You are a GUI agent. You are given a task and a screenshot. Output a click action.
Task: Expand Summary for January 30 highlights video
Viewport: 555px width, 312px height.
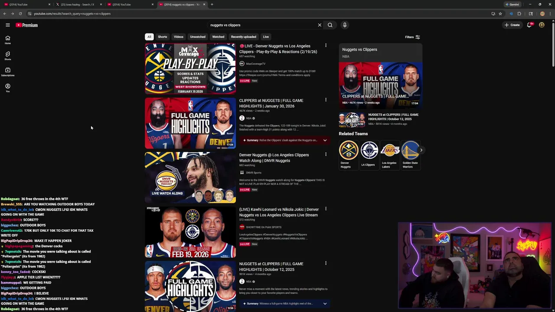(325, 140)
